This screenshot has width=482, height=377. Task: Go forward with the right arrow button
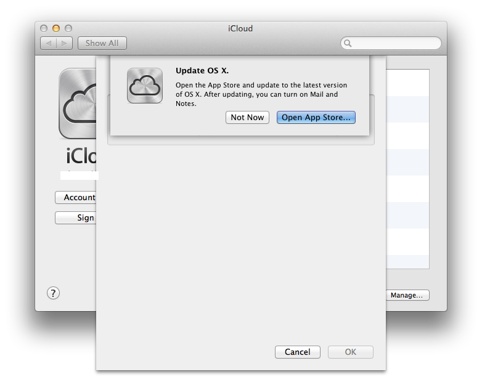click(x=65, y=43)
